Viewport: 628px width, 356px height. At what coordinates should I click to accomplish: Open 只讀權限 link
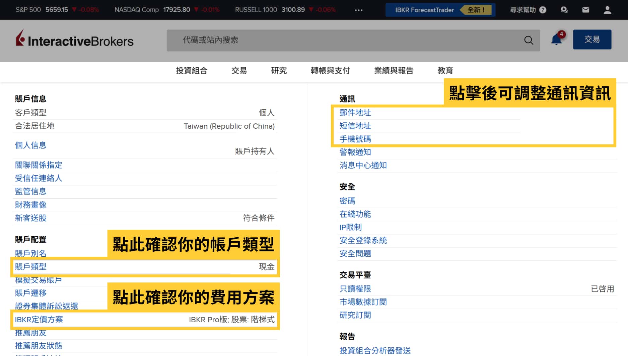pos(355,289)
